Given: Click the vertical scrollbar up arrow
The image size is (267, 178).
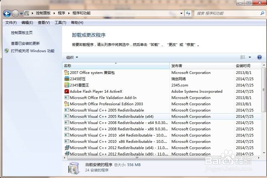Looking at the screenshot, I should click(264, 65).
